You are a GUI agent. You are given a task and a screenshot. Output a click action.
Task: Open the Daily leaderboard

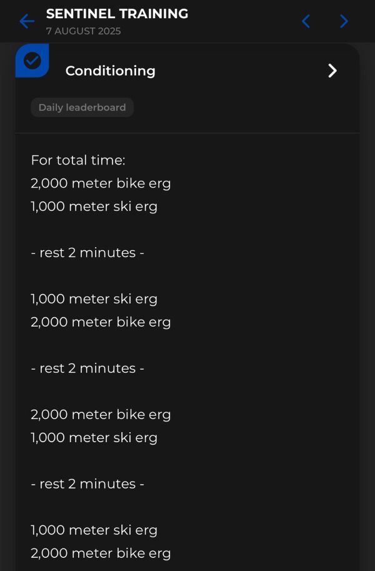82,108
